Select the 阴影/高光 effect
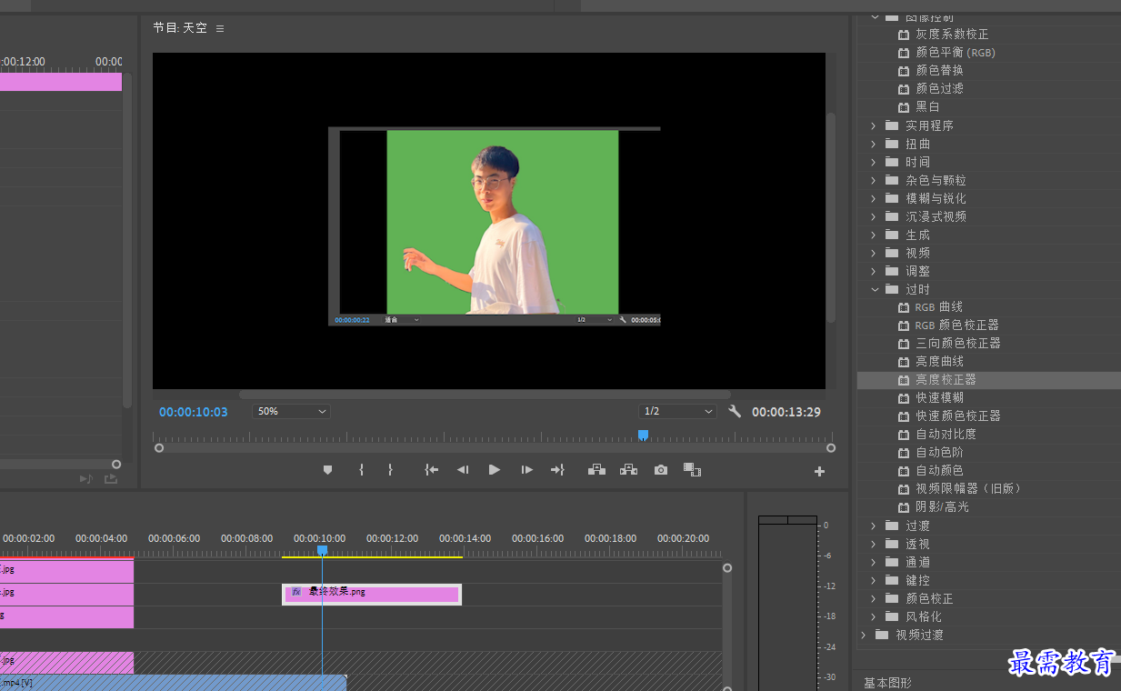 (x=942, y=506)
